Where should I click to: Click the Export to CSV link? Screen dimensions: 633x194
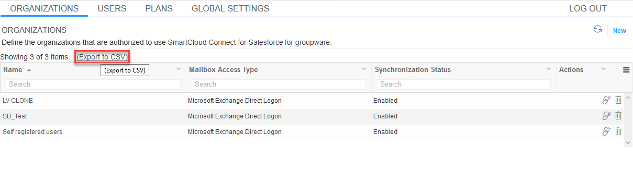click(102, 57)
